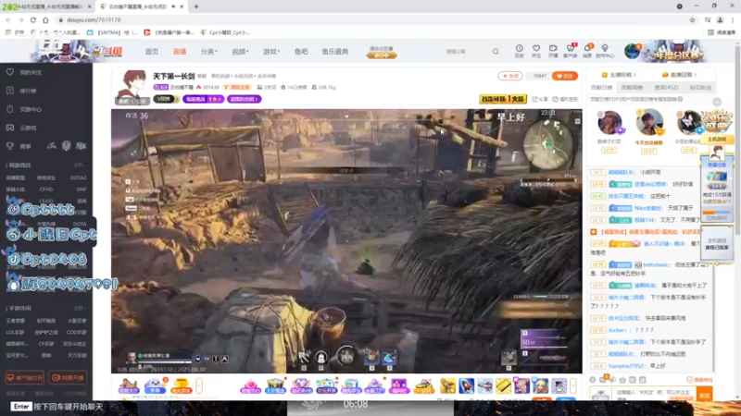This screenshot has height=416, width=741.
Task: Expand the 视频 dropdown menu
Action: pyautogui.click(x=240, y=52)
